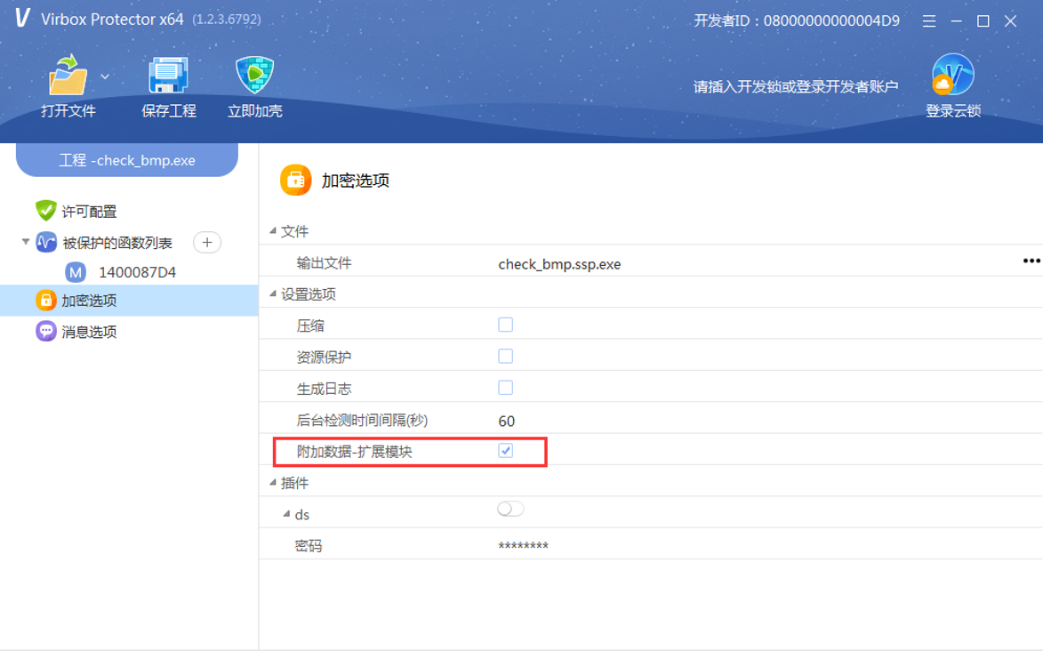Click the purple chat icon for 消息选项
This screenshot has height=651, width=1043.
pos(46,331)
